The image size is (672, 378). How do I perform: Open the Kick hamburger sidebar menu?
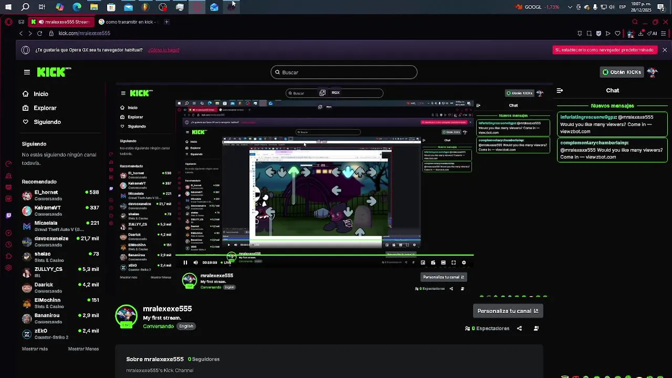coord(27,72)
